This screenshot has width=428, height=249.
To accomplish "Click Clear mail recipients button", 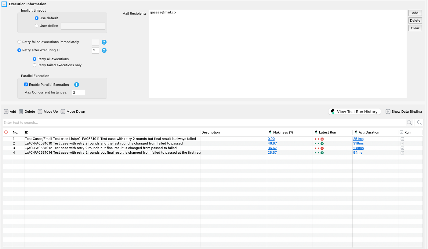I will 415,28.
